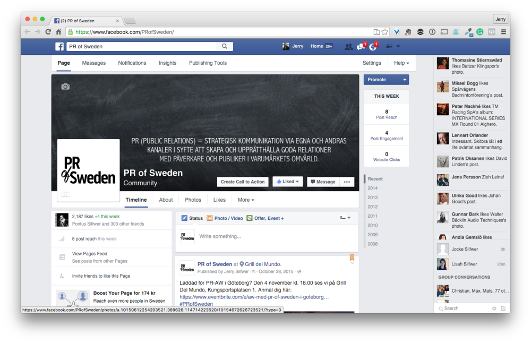The width and height of the screenshot is (531, 343).
Task: Open privacy shortcuts lock icon
Action: tap(389, 46)
